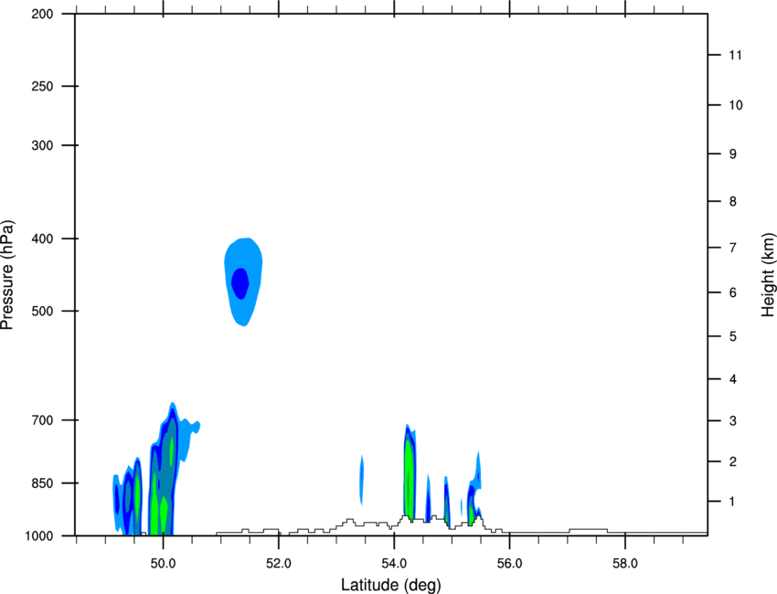Select the 400 pressure tick label
The image size is (777, 594).
pos(42,239)
